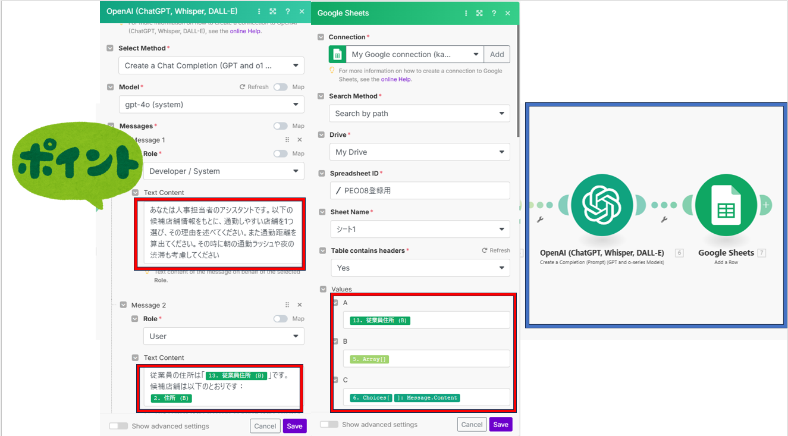Expand the OpenAI panel to full screen

[x=272, y=11]
